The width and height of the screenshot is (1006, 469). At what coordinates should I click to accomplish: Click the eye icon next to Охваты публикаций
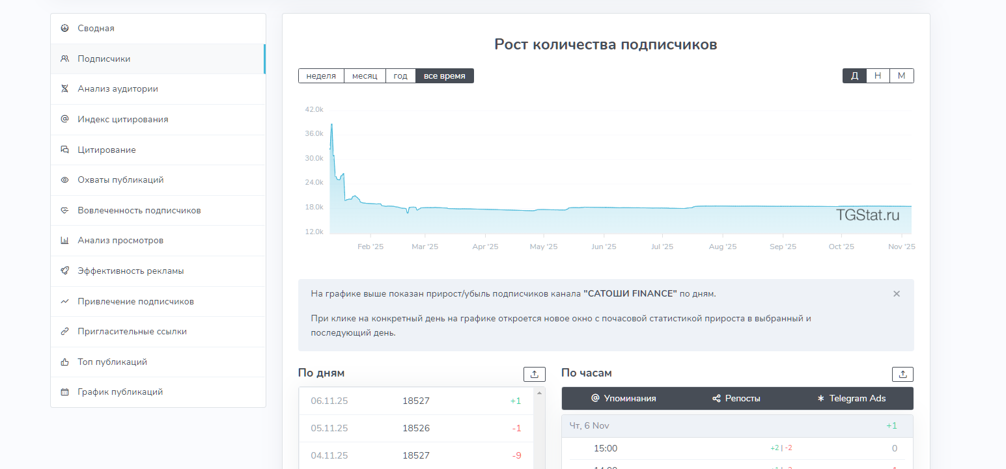[x=64, y=180]
